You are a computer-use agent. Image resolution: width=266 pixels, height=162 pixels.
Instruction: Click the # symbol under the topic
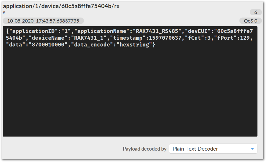[4, 12]
